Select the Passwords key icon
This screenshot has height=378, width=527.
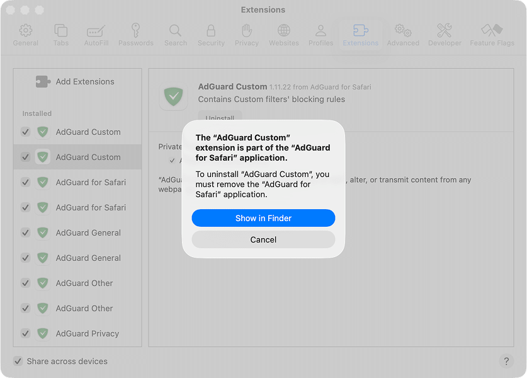(x=135, y=35)
